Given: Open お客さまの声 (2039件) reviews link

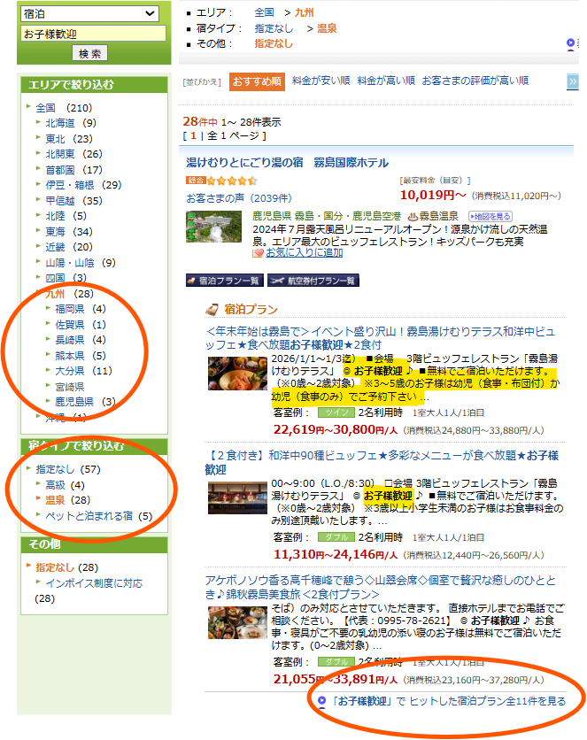Looking at the screenshot, I should 233,198.
